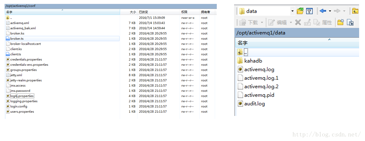
Task: Click the audit.log file icon
Action: tap(240, 104)
